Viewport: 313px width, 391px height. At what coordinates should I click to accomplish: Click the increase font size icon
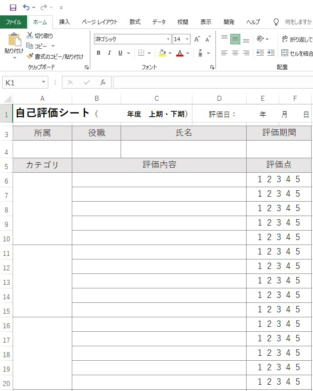point(197,39)
